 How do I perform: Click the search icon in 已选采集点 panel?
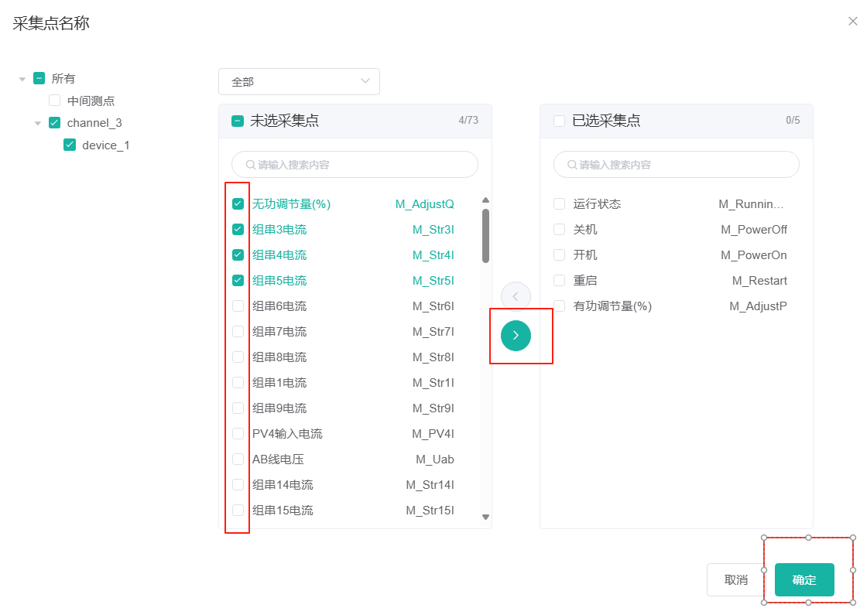[572, 165]
